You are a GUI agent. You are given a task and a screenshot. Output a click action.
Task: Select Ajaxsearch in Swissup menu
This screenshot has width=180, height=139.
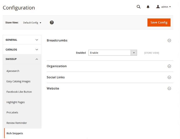click(13, 71)
